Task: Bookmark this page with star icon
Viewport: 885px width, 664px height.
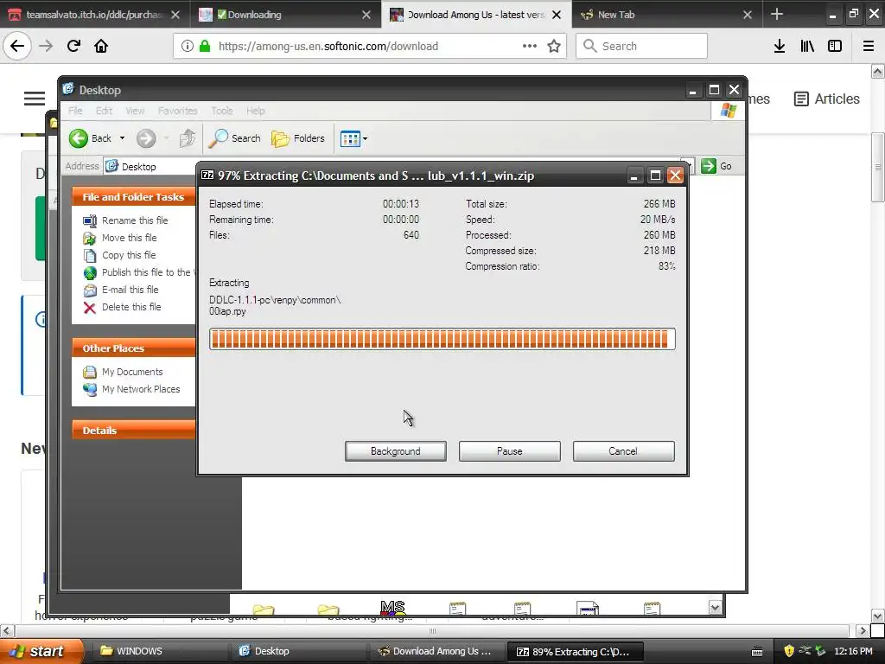Action: (554, 46)
